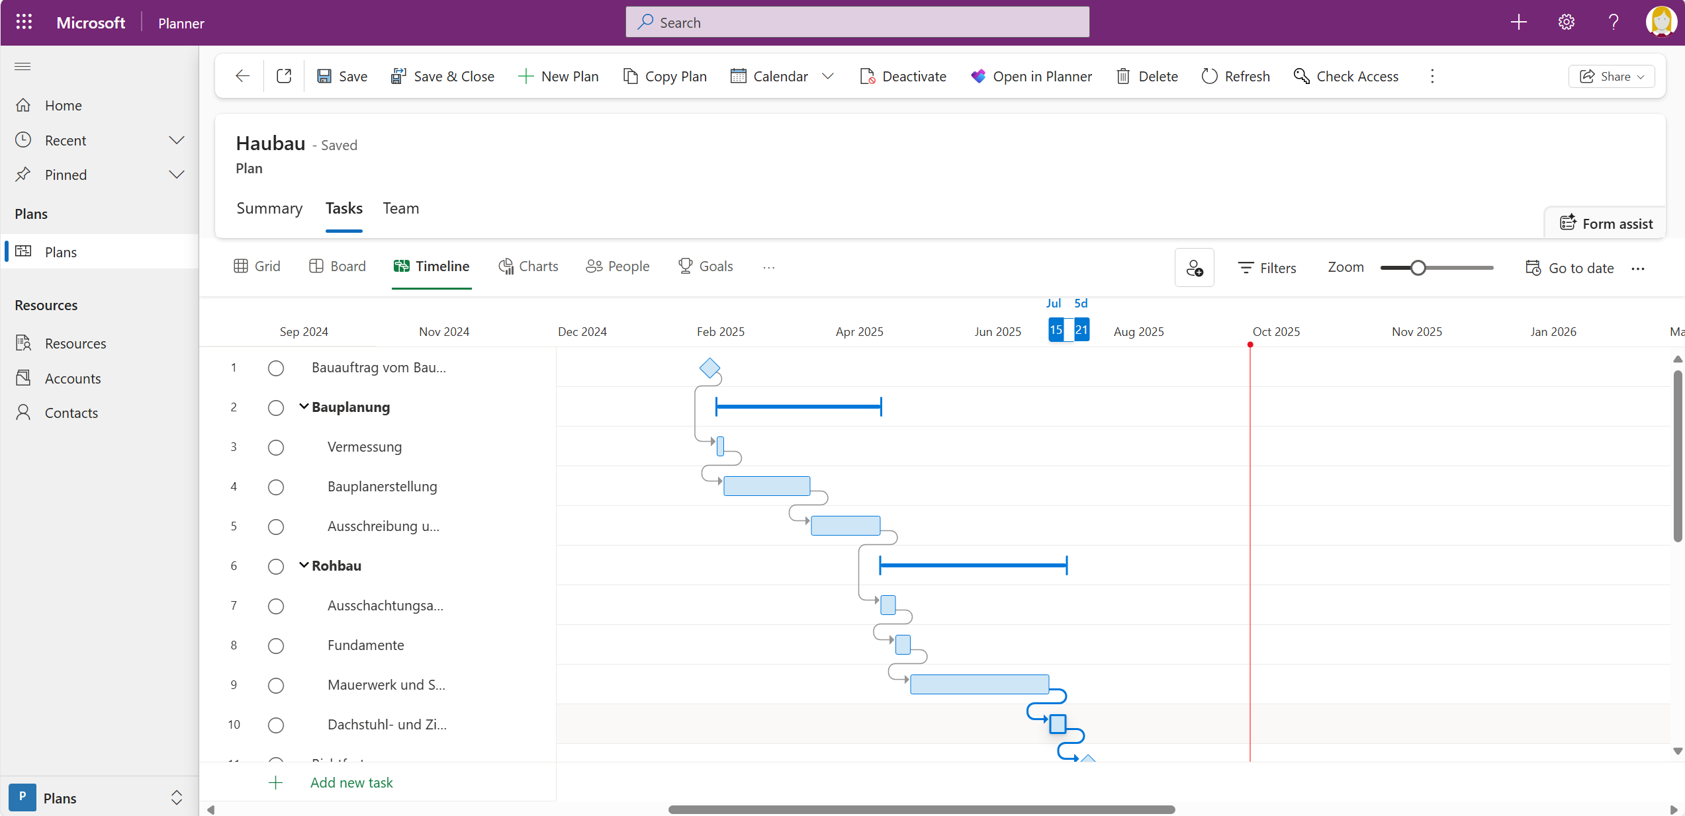Mark the Vermessung task complete
The image size is (1685, 816).
276,447
